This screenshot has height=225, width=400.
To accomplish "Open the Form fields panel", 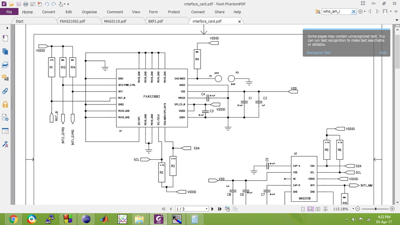I will tap(5, 131).
